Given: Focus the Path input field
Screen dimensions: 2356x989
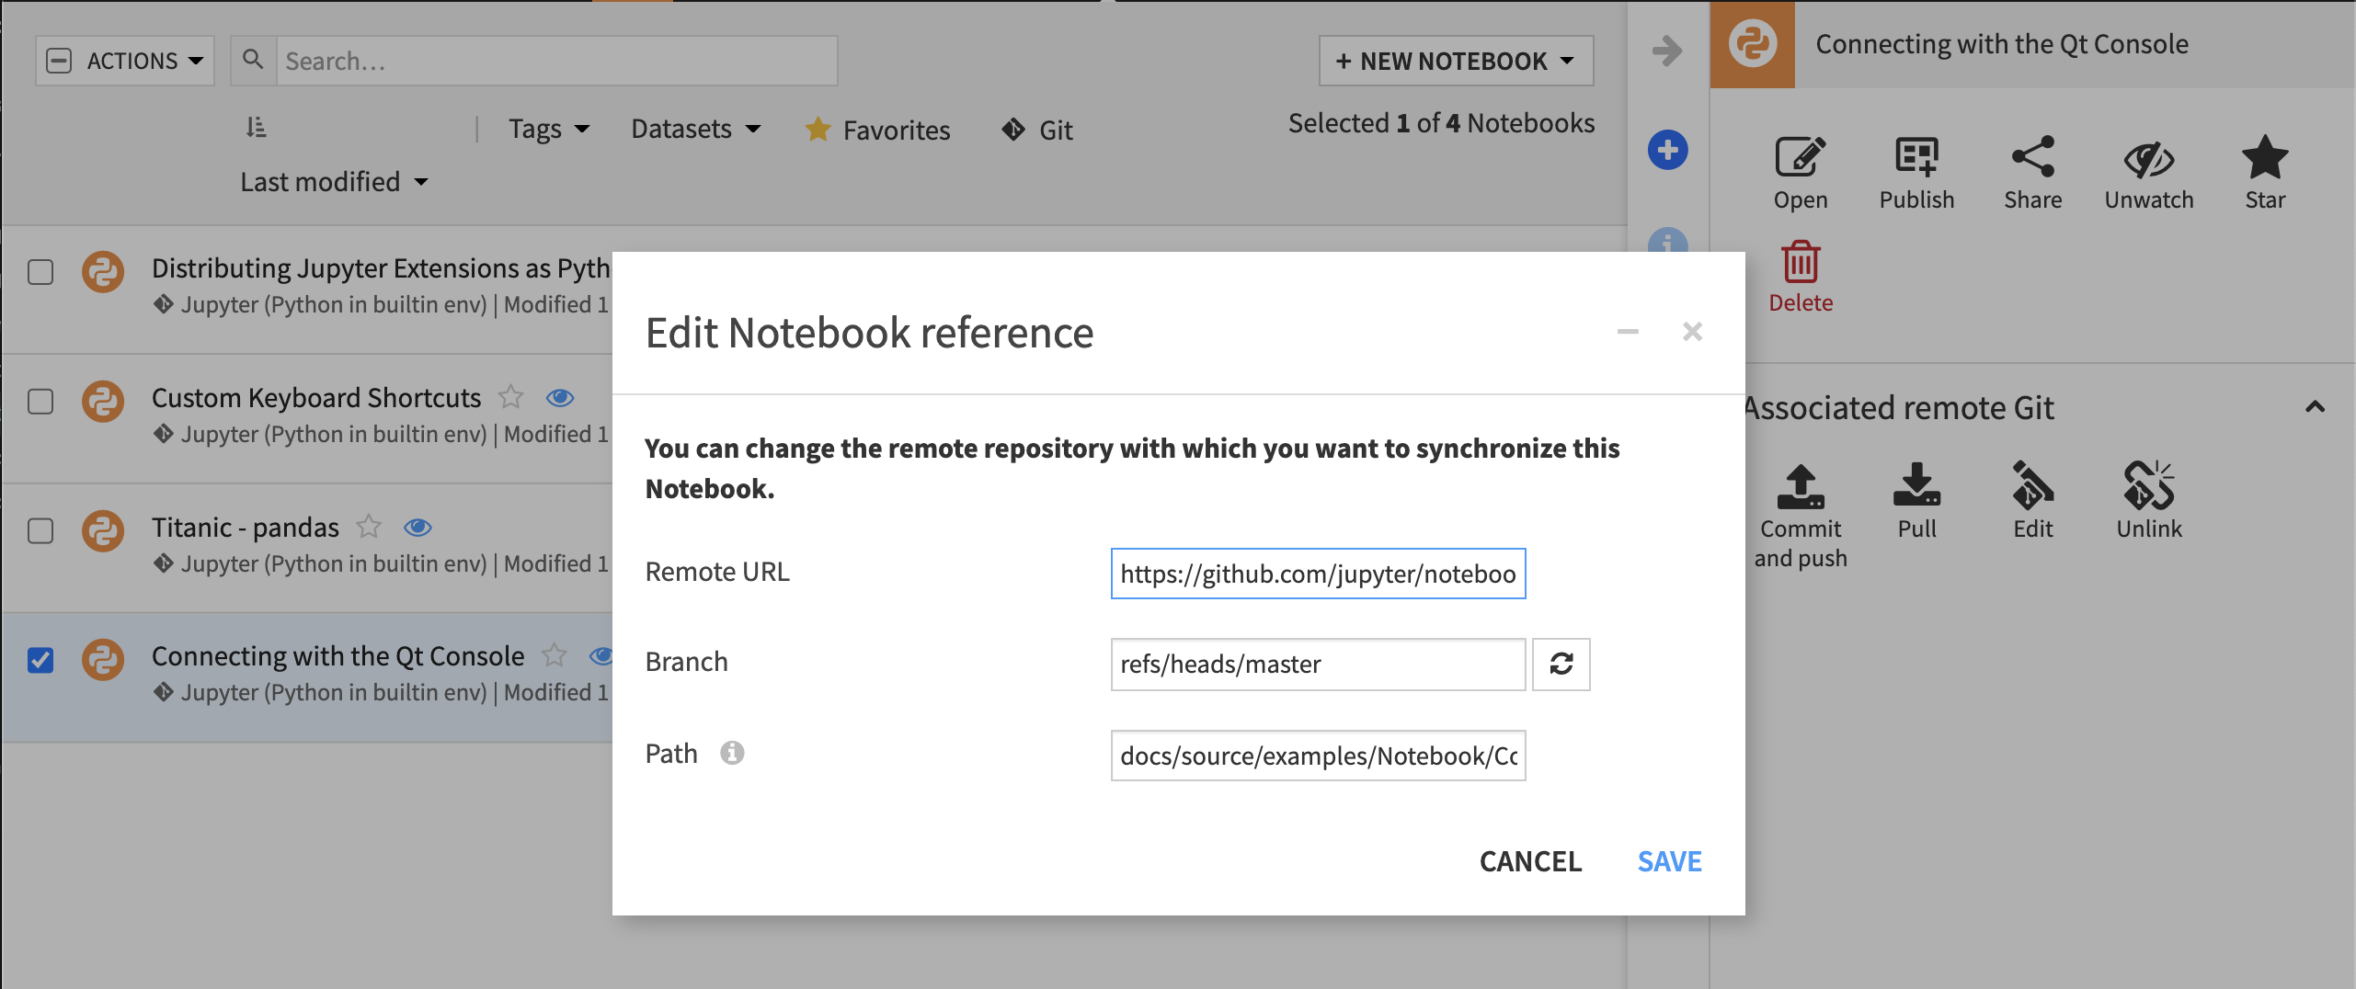Looking at the screenshot, I should click(1318, 756).
